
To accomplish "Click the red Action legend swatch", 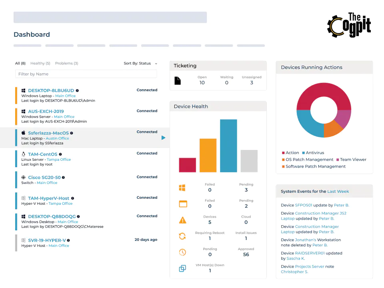I will (x=282, y=153).
